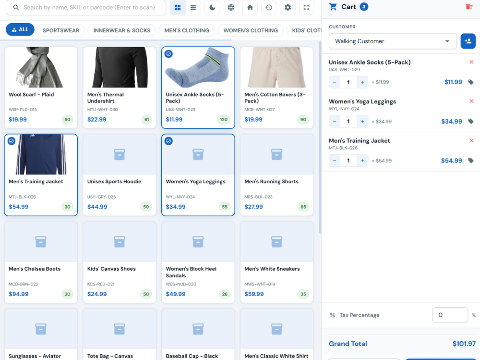
Task: Add Men's Classic White Shirt to cart
Action: pyautogui.click(x=277, y=334)
